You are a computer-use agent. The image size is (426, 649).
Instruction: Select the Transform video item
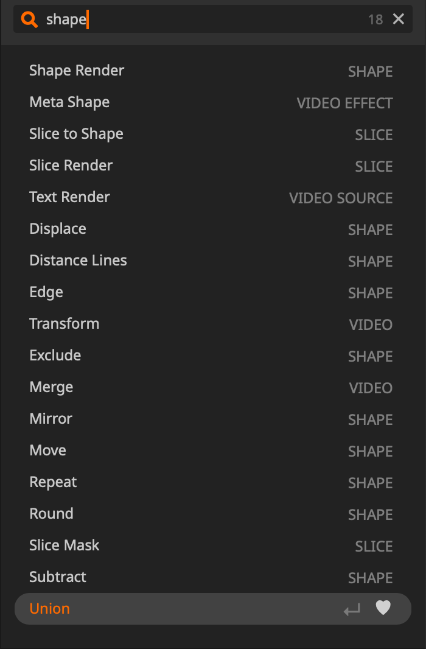coord(64,324)
